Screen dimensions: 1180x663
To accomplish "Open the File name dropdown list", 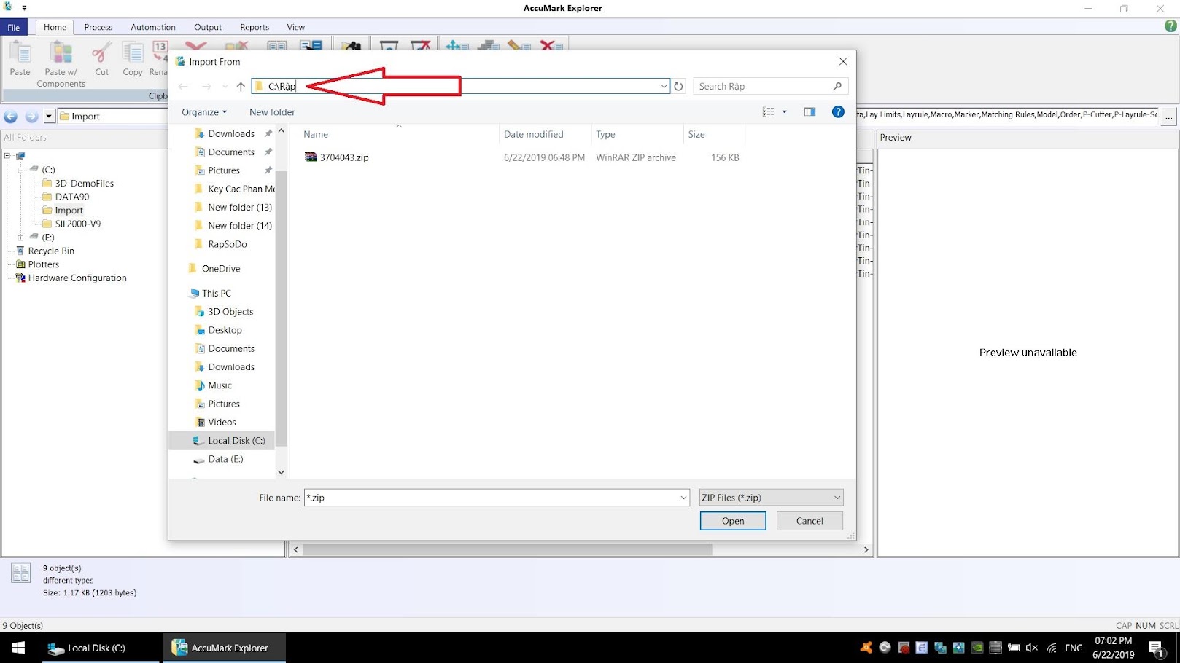I will pos(683,498).
